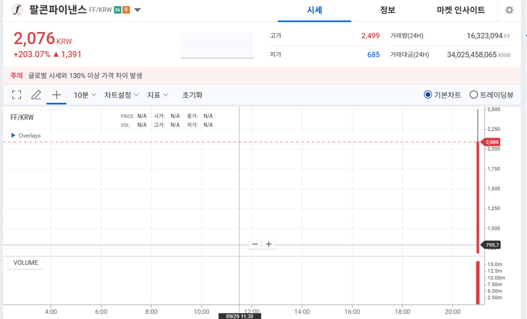Switch to the 마켓 인사이트 tab
This screenshot has height=319, width=527.
tap(461, 10)
